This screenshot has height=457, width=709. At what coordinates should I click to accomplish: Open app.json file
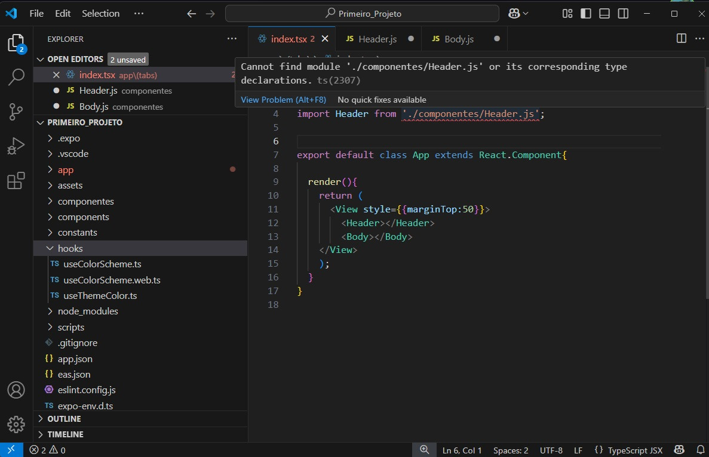140,359
